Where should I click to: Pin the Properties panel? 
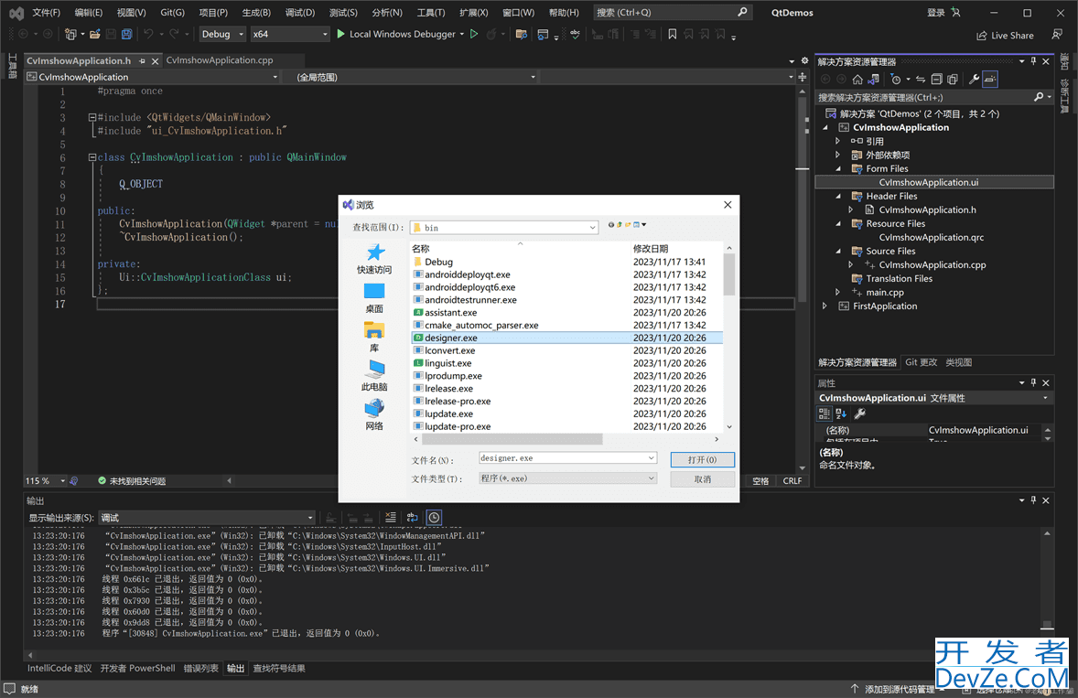tap(1033, 382)
